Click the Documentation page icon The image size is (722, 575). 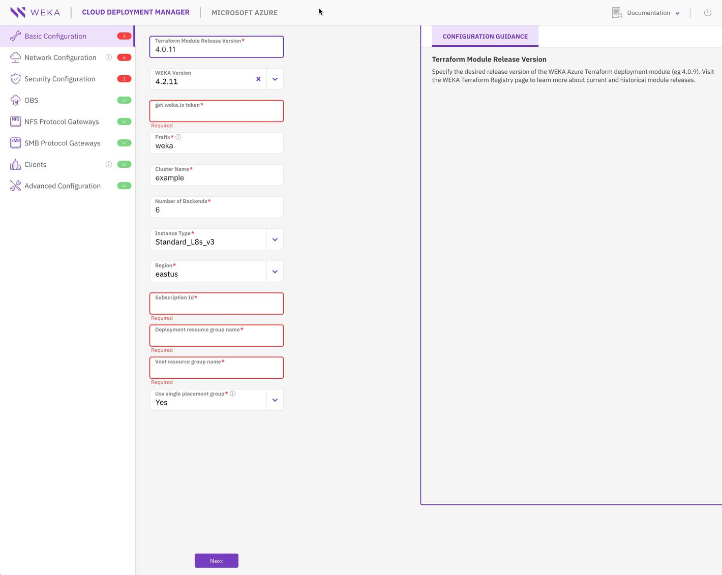pos(617,13)
